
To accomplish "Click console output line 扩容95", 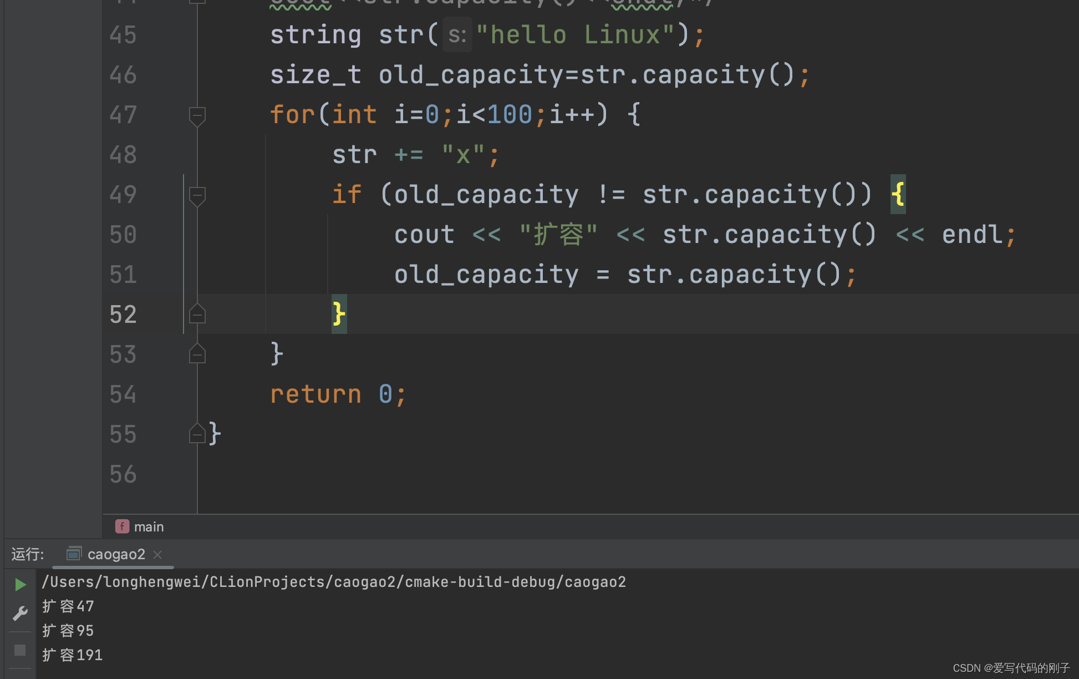I will pos(68,631).
